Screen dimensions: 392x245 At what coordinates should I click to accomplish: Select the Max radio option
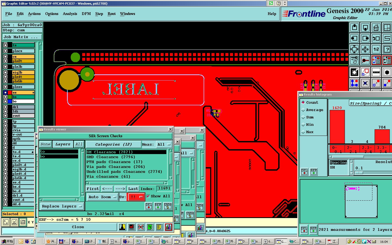[303, 132]
